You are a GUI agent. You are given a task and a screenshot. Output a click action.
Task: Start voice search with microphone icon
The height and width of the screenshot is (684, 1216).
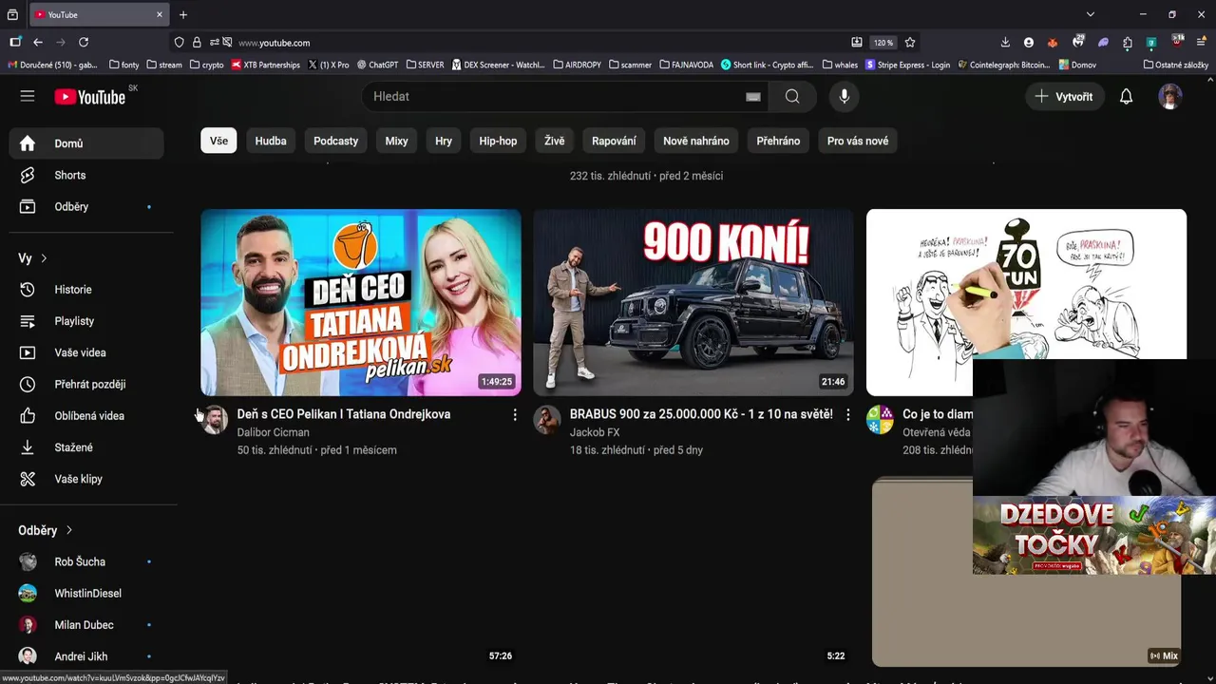[x=844, y=96]
